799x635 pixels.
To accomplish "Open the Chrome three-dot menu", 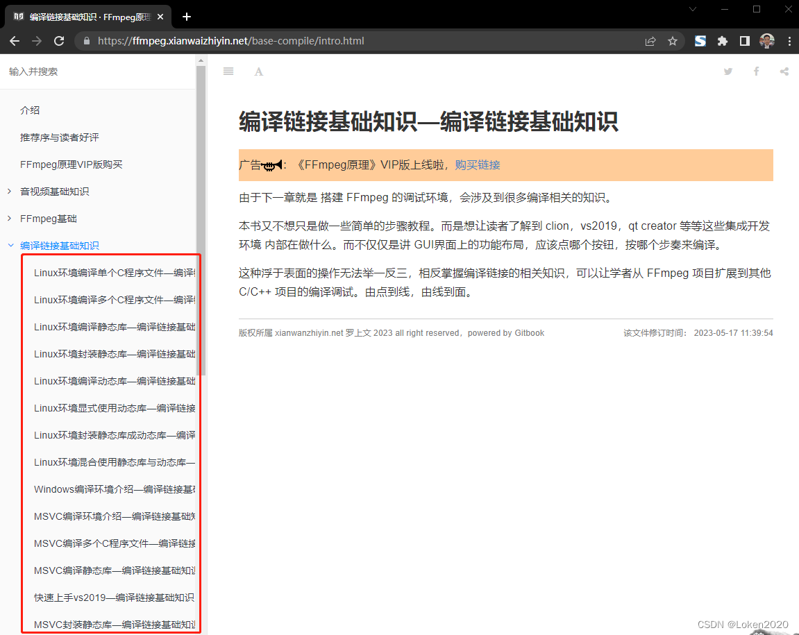I will (789, 41).
